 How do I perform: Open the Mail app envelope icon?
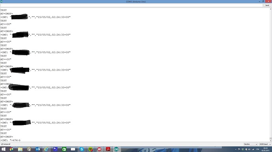pyautogui.click(x=73, y=149)
